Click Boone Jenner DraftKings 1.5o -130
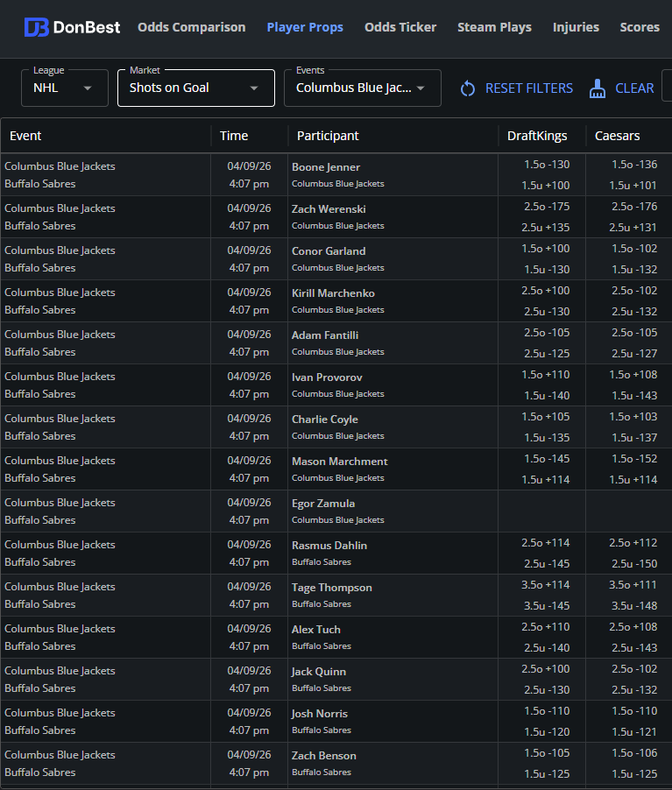This screenshot has width=672, height=790. pyautogui.click(x=547, y=165)
